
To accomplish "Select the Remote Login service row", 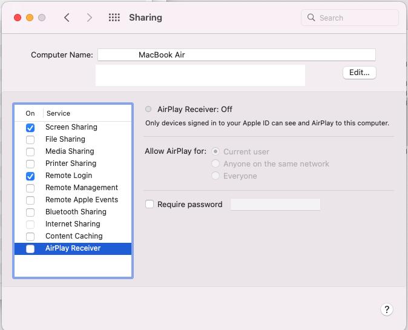I will coord(73,176).
